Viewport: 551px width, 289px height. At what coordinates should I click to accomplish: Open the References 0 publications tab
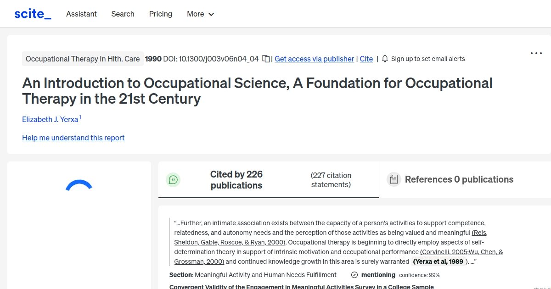tap(459, 179)
